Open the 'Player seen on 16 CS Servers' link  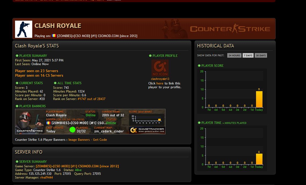coord(39,76)
